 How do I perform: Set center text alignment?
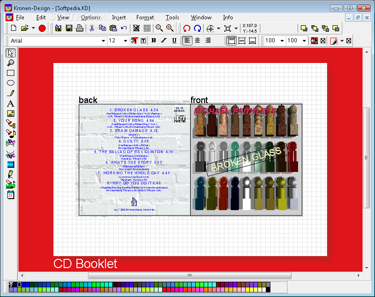[x=197, y=40]
